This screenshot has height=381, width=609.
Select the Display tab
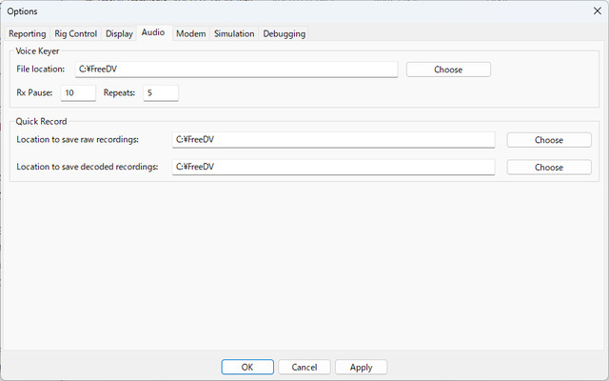click(119, 33)
